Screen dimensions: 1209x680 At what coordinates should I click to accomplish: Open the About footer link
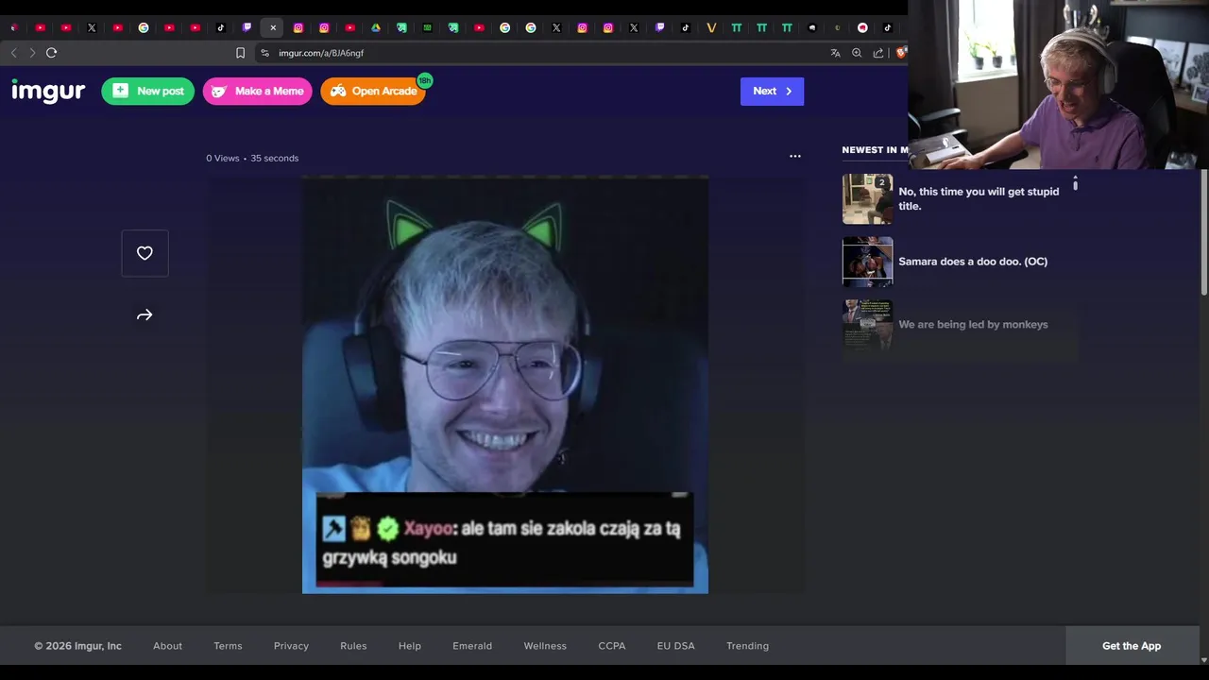click(167, 646)
